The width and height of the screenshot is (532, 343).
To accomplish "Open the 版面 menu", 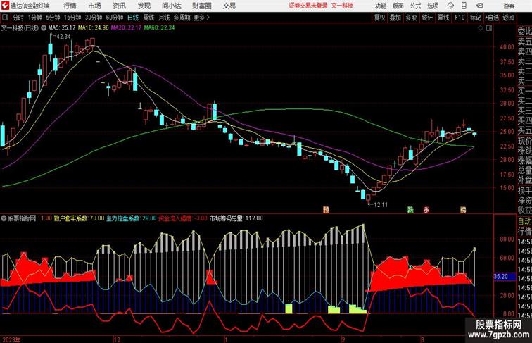I will coord(398,6).
